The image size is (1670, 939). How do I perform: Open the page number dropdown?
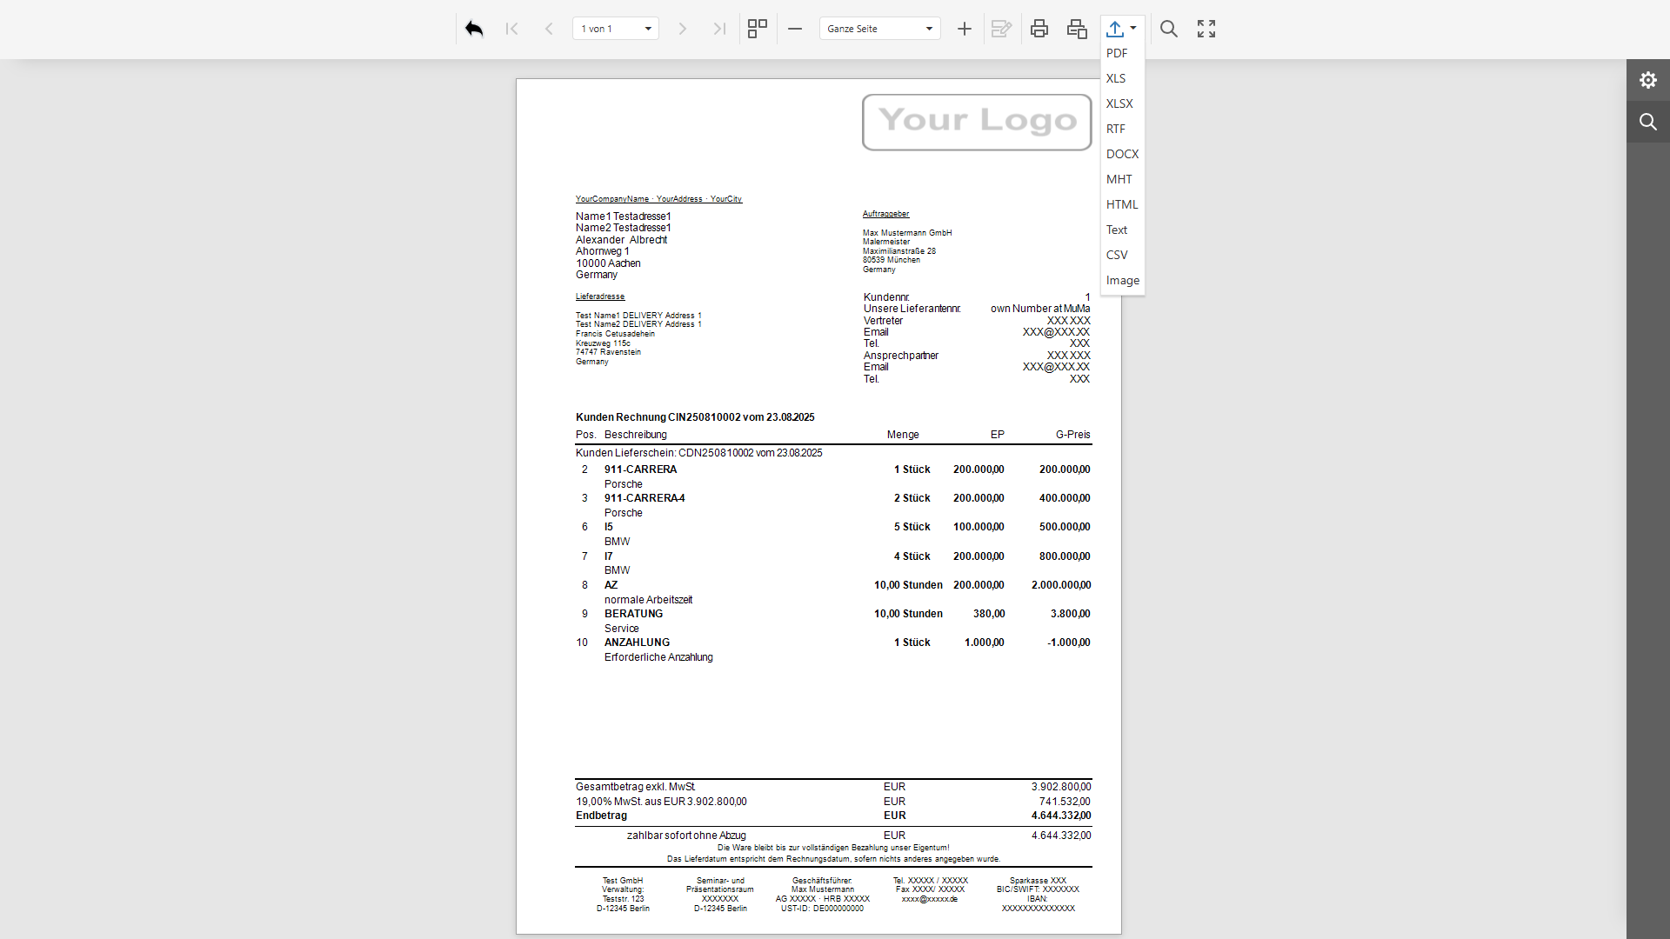pyautogui.click(x=648, y=29)
